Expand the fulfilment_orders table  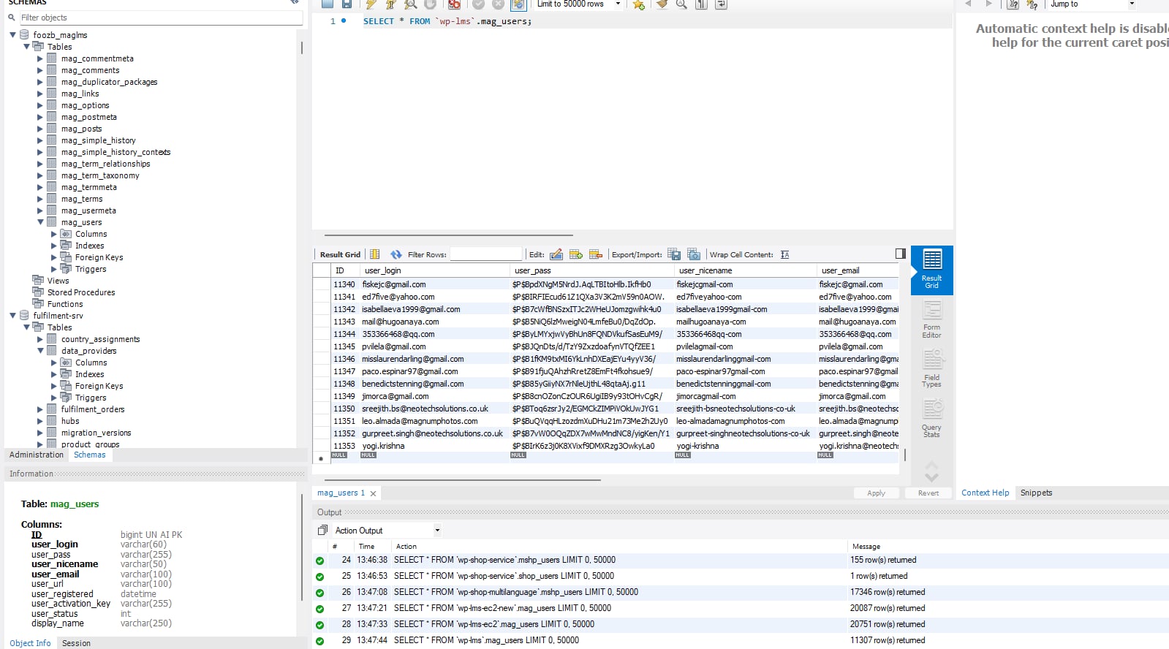(x=40, y=409)
